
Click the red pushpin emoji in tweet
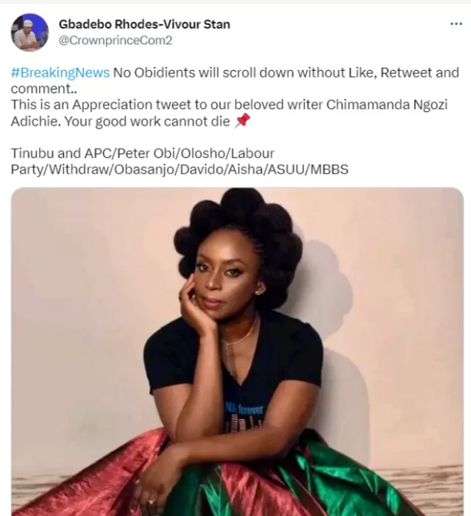pyautogui.click(x=241, y=121)
